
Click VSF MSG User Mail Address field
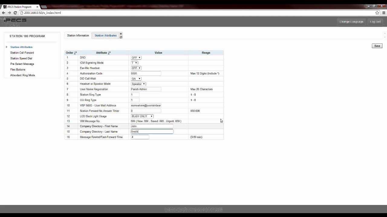tap(146, 105)
